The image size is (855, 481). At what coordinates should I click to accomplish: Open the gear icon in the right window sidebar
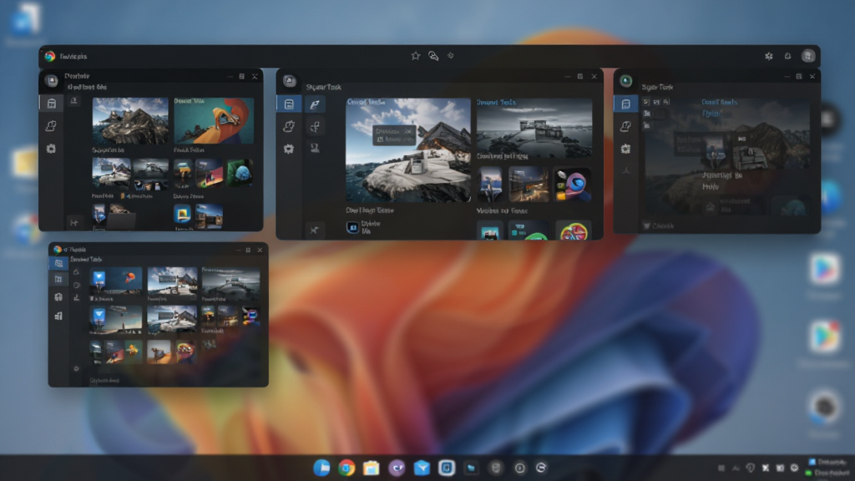pyautogui.click(x=625, y=149)
